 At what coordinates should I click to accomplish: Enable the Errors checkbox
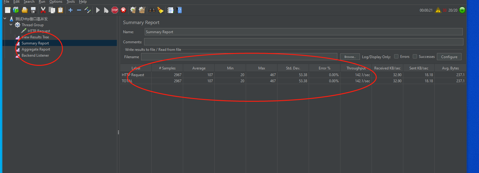coord(396,56)
